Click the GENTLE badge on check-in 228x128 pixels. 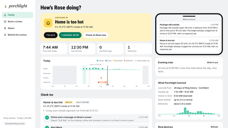tap(68, 102)
